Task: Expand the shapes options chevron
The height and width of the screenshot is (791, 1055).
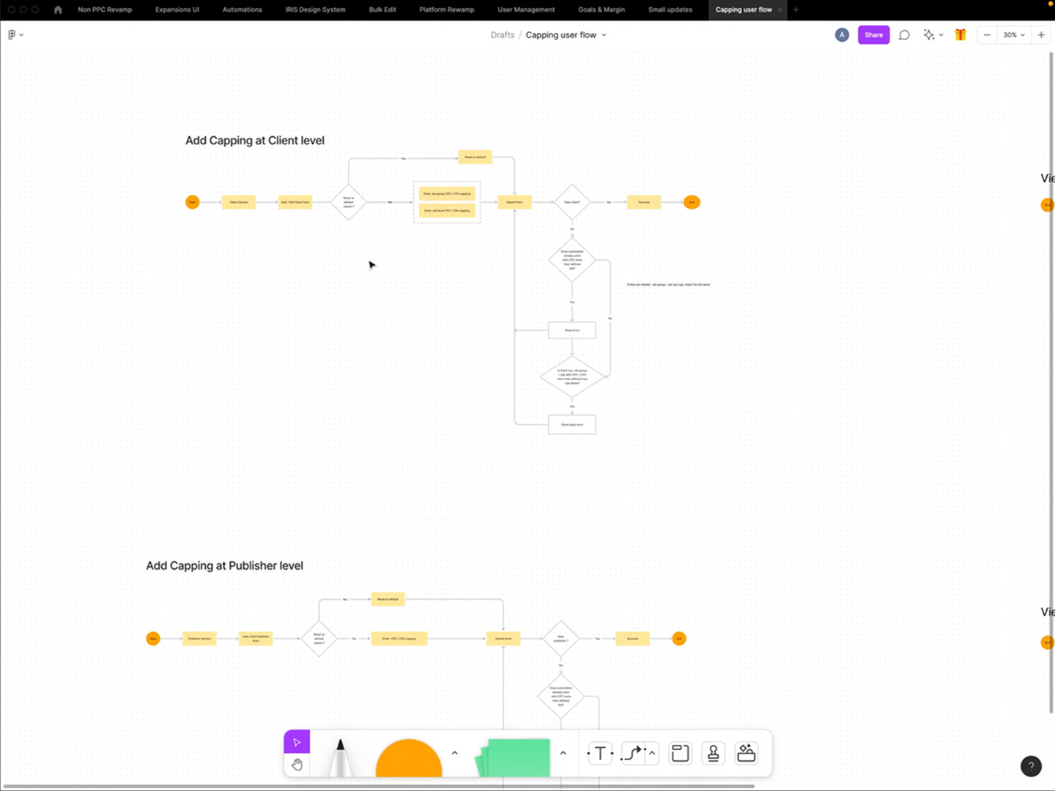Action: [454, 753]
